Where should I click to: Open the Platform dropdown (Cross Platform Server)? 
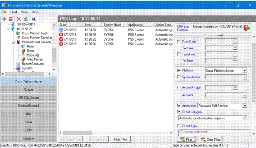(244, 71)
